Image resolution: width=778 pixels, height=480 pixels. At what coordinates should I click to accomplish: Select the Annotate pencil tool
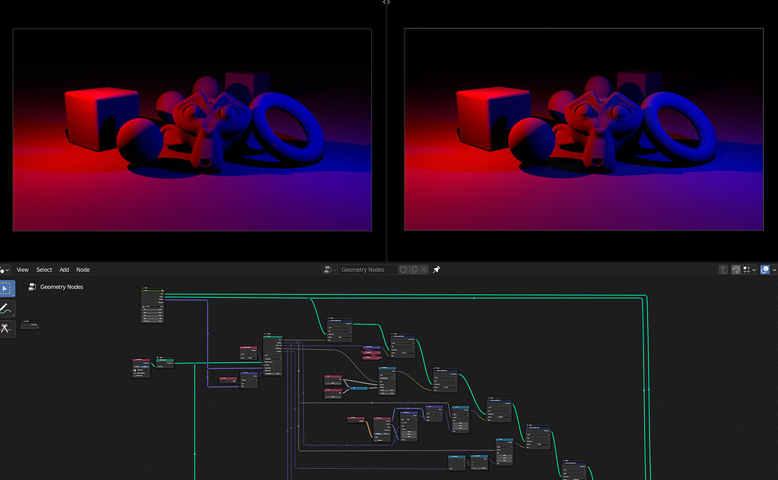pyautogui.click(x=7, y=309)
